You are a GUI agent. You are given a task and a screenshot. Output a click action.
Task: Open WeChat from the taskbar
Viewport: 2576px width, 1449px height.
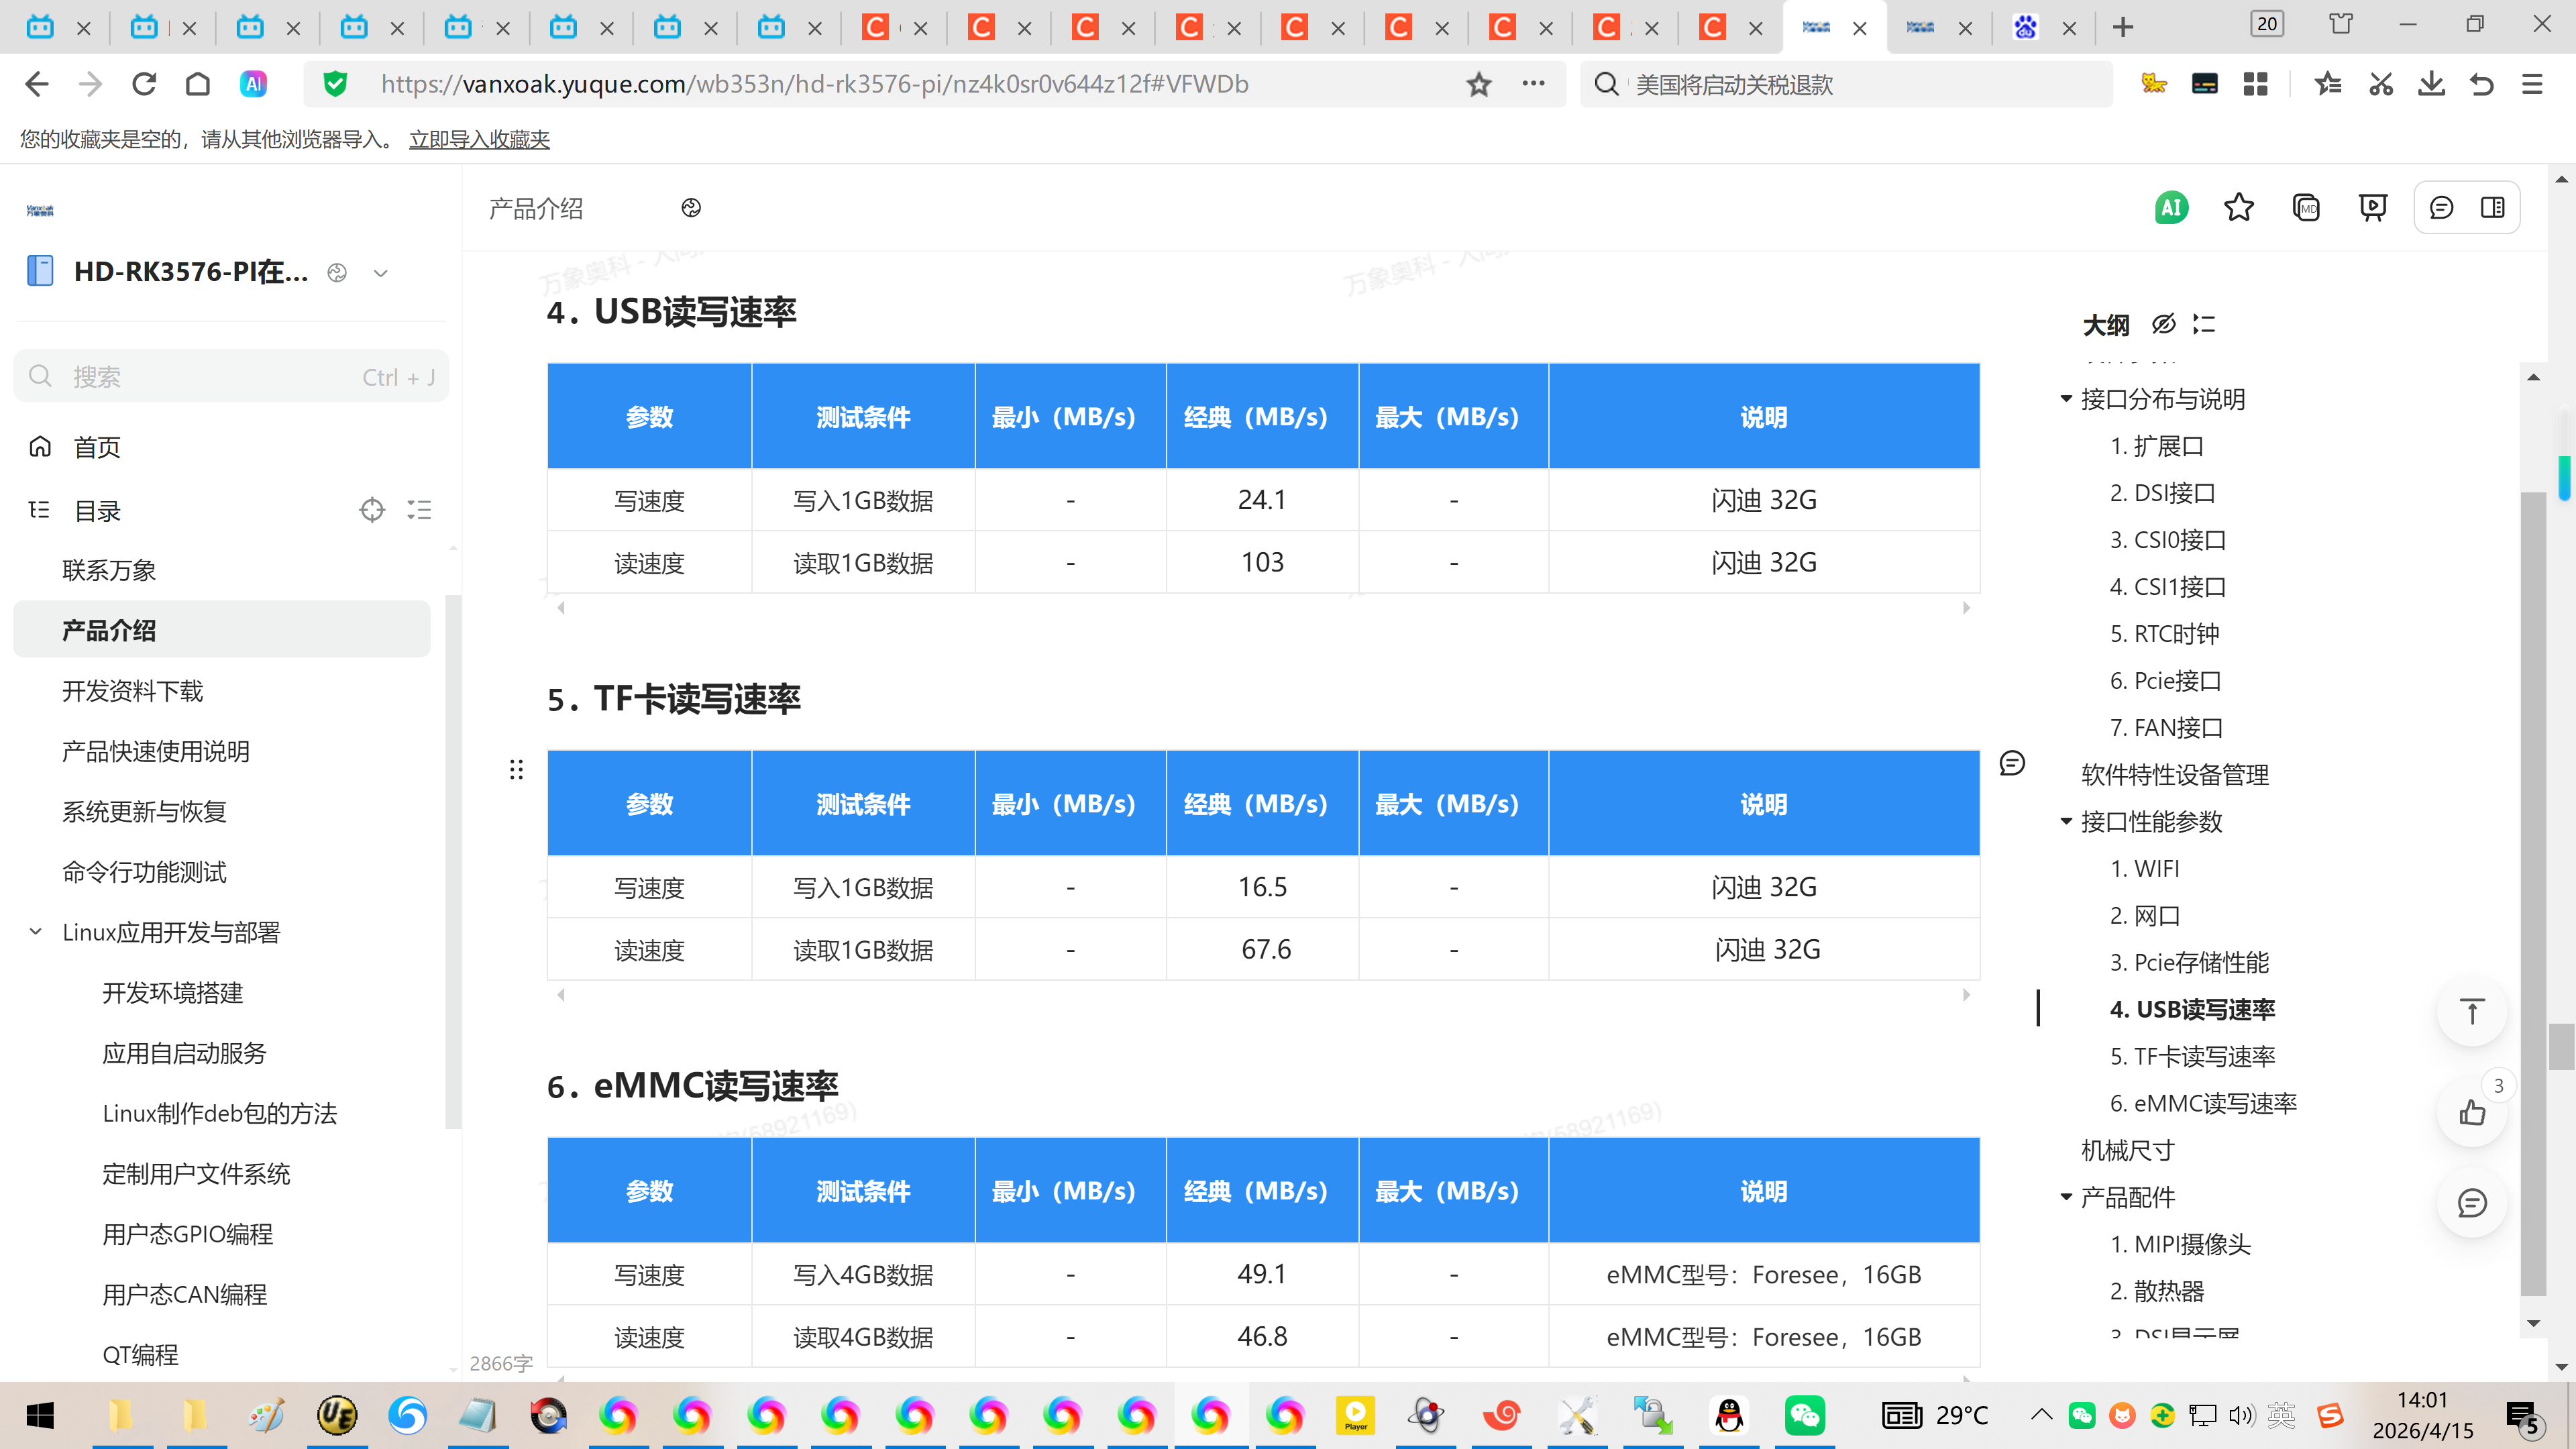pyautogui.click(x=1804, y=1415)
